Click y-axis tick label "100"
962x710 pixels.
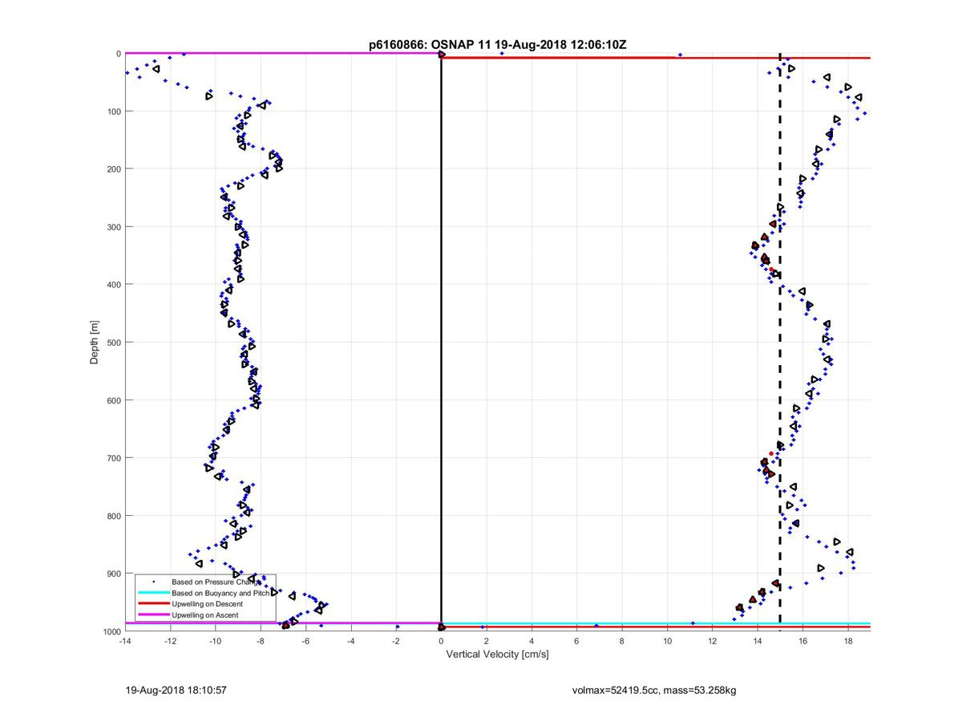coord(112,112)
